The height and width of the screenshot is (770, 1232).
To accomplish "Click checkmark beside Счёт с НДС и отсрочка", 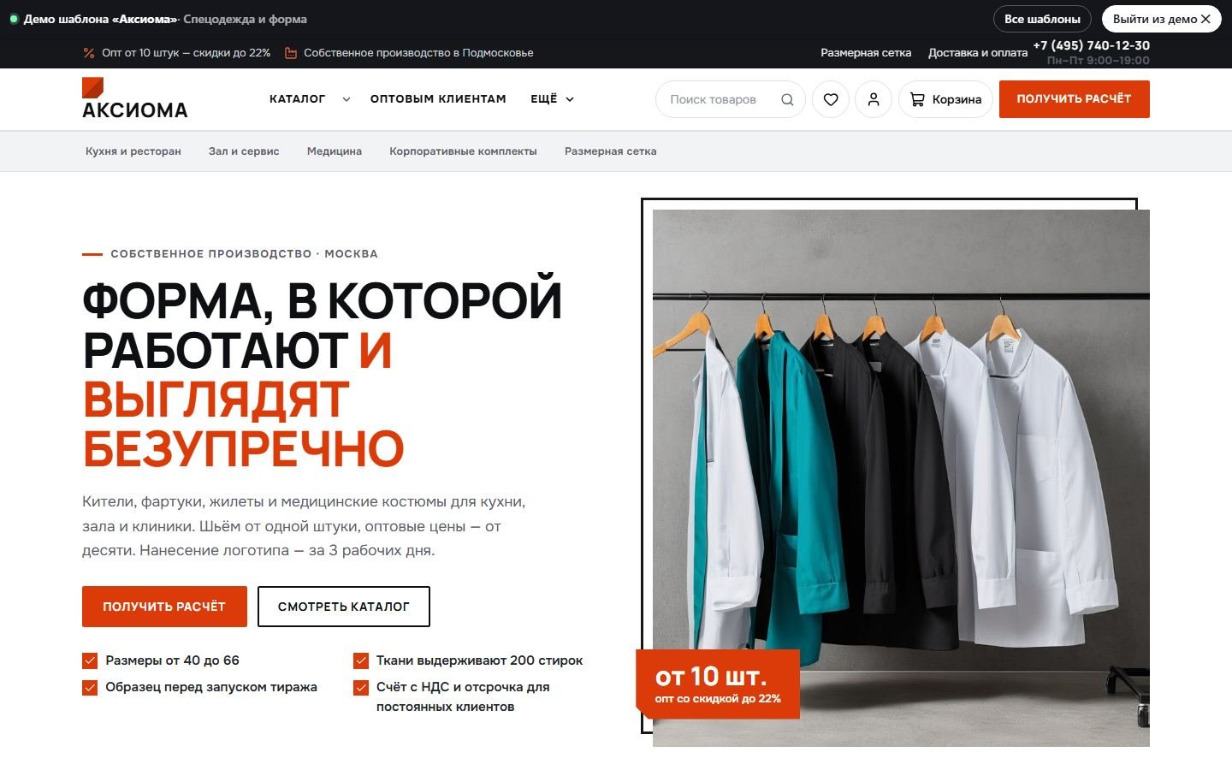I will point(361,687).
